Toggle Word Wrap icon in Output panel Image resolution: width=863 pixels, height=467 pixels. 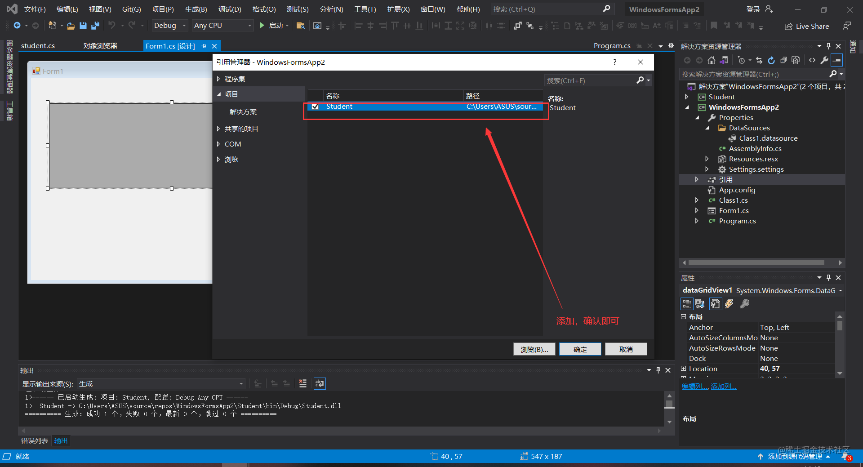point(320,383)
